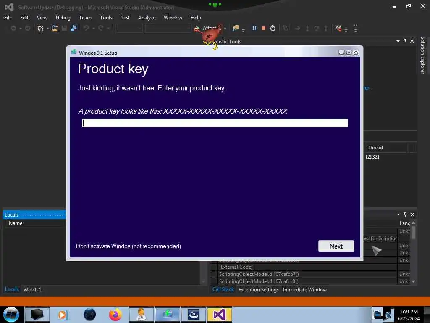Click the Call Stack vertical scrollbar thumb
430x323 pixels.
click(x=413, y=232)
